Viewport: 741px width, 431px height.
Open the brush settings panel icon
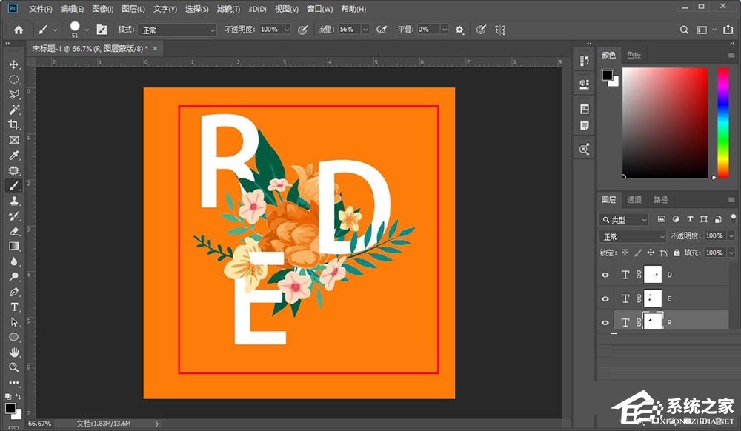tap(102, 30)
